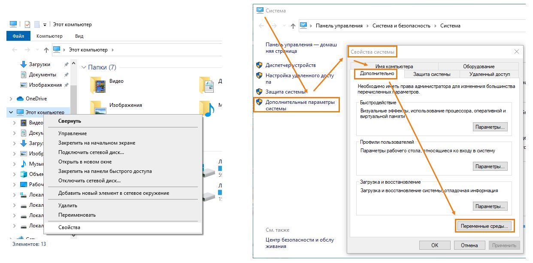Open the Файл ribbon tab
This screenshot has height=263, width=533.
(18, 36)
